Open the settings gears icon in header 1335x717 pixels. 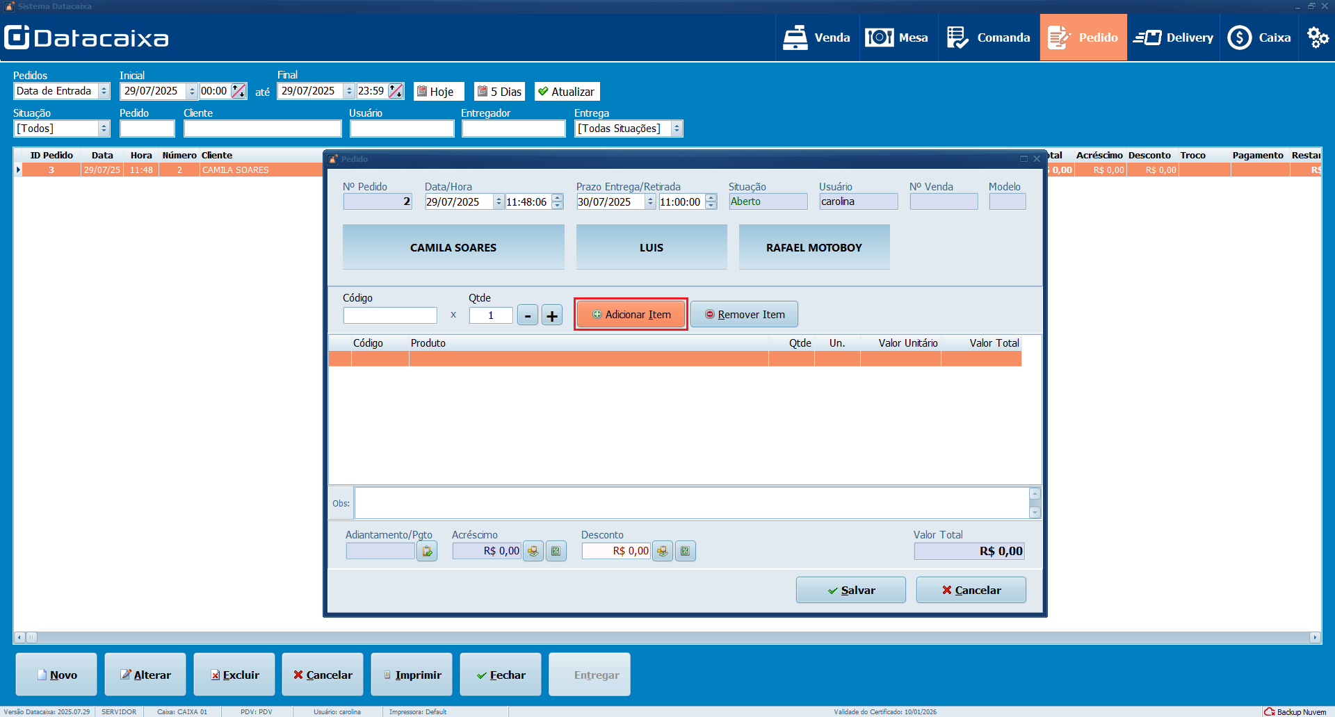point(1317,38)
